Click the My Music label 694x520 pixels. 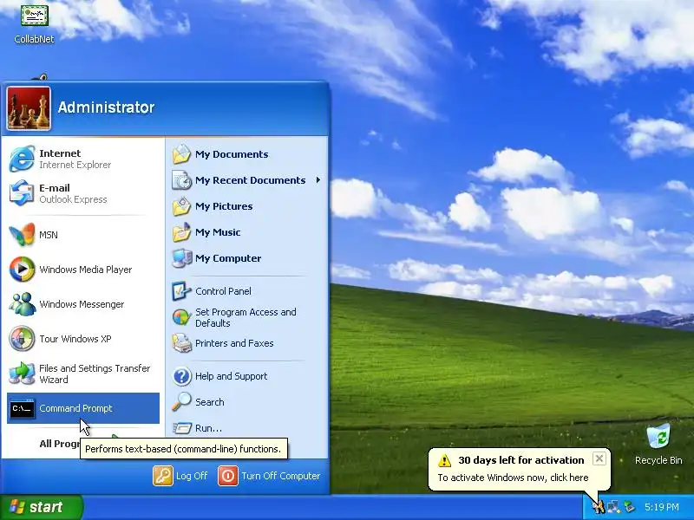pyautogui.click(x=218, y=232)
